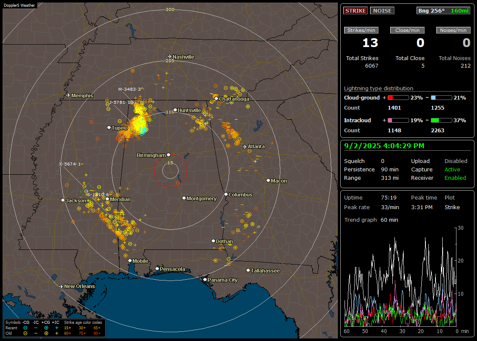Click the trend graph plot area
This screenshot has width=477, height=341.
pos(400,277)
